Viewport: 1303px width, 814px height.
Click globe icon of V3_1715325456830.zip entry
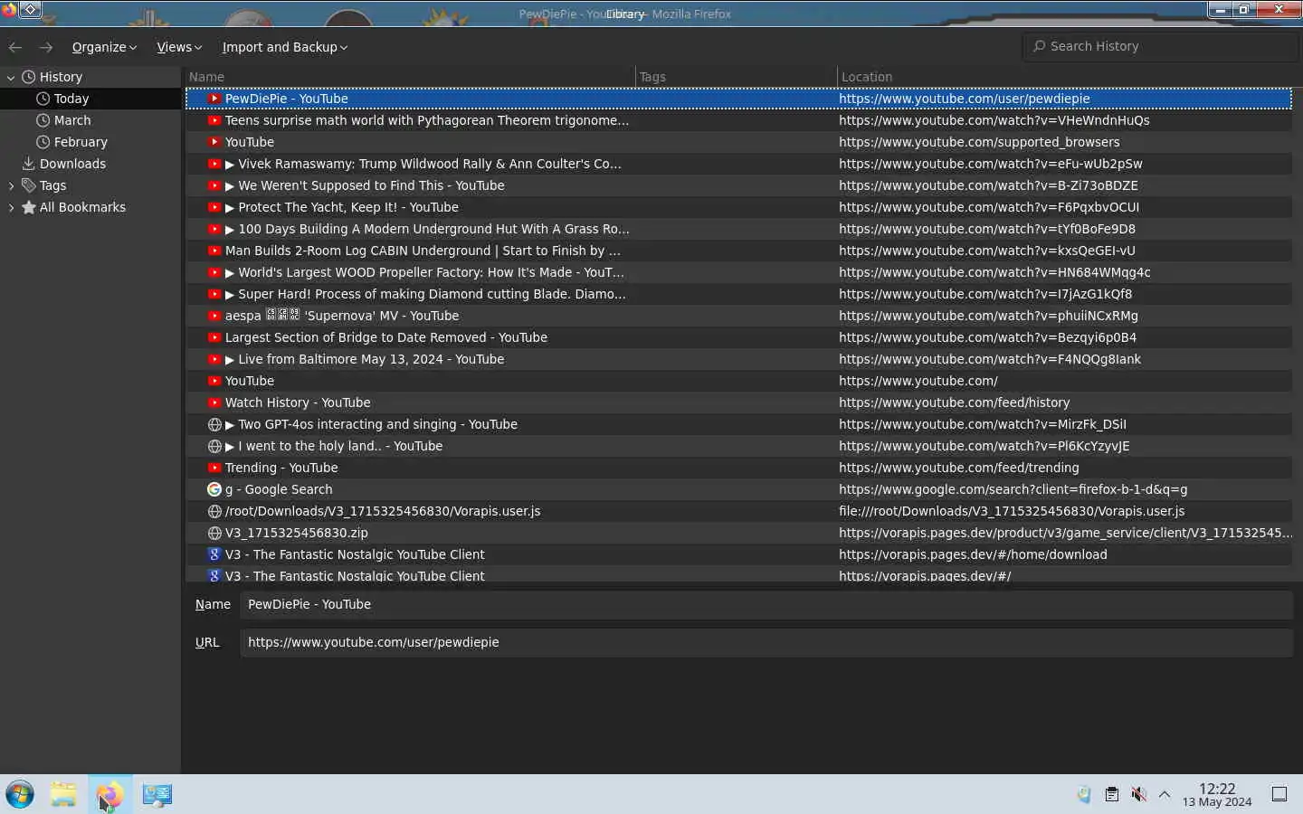coord(214,533)
